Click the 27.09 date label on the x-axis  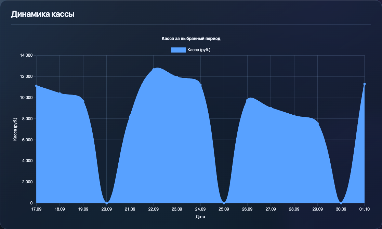(x=271, y=209)
